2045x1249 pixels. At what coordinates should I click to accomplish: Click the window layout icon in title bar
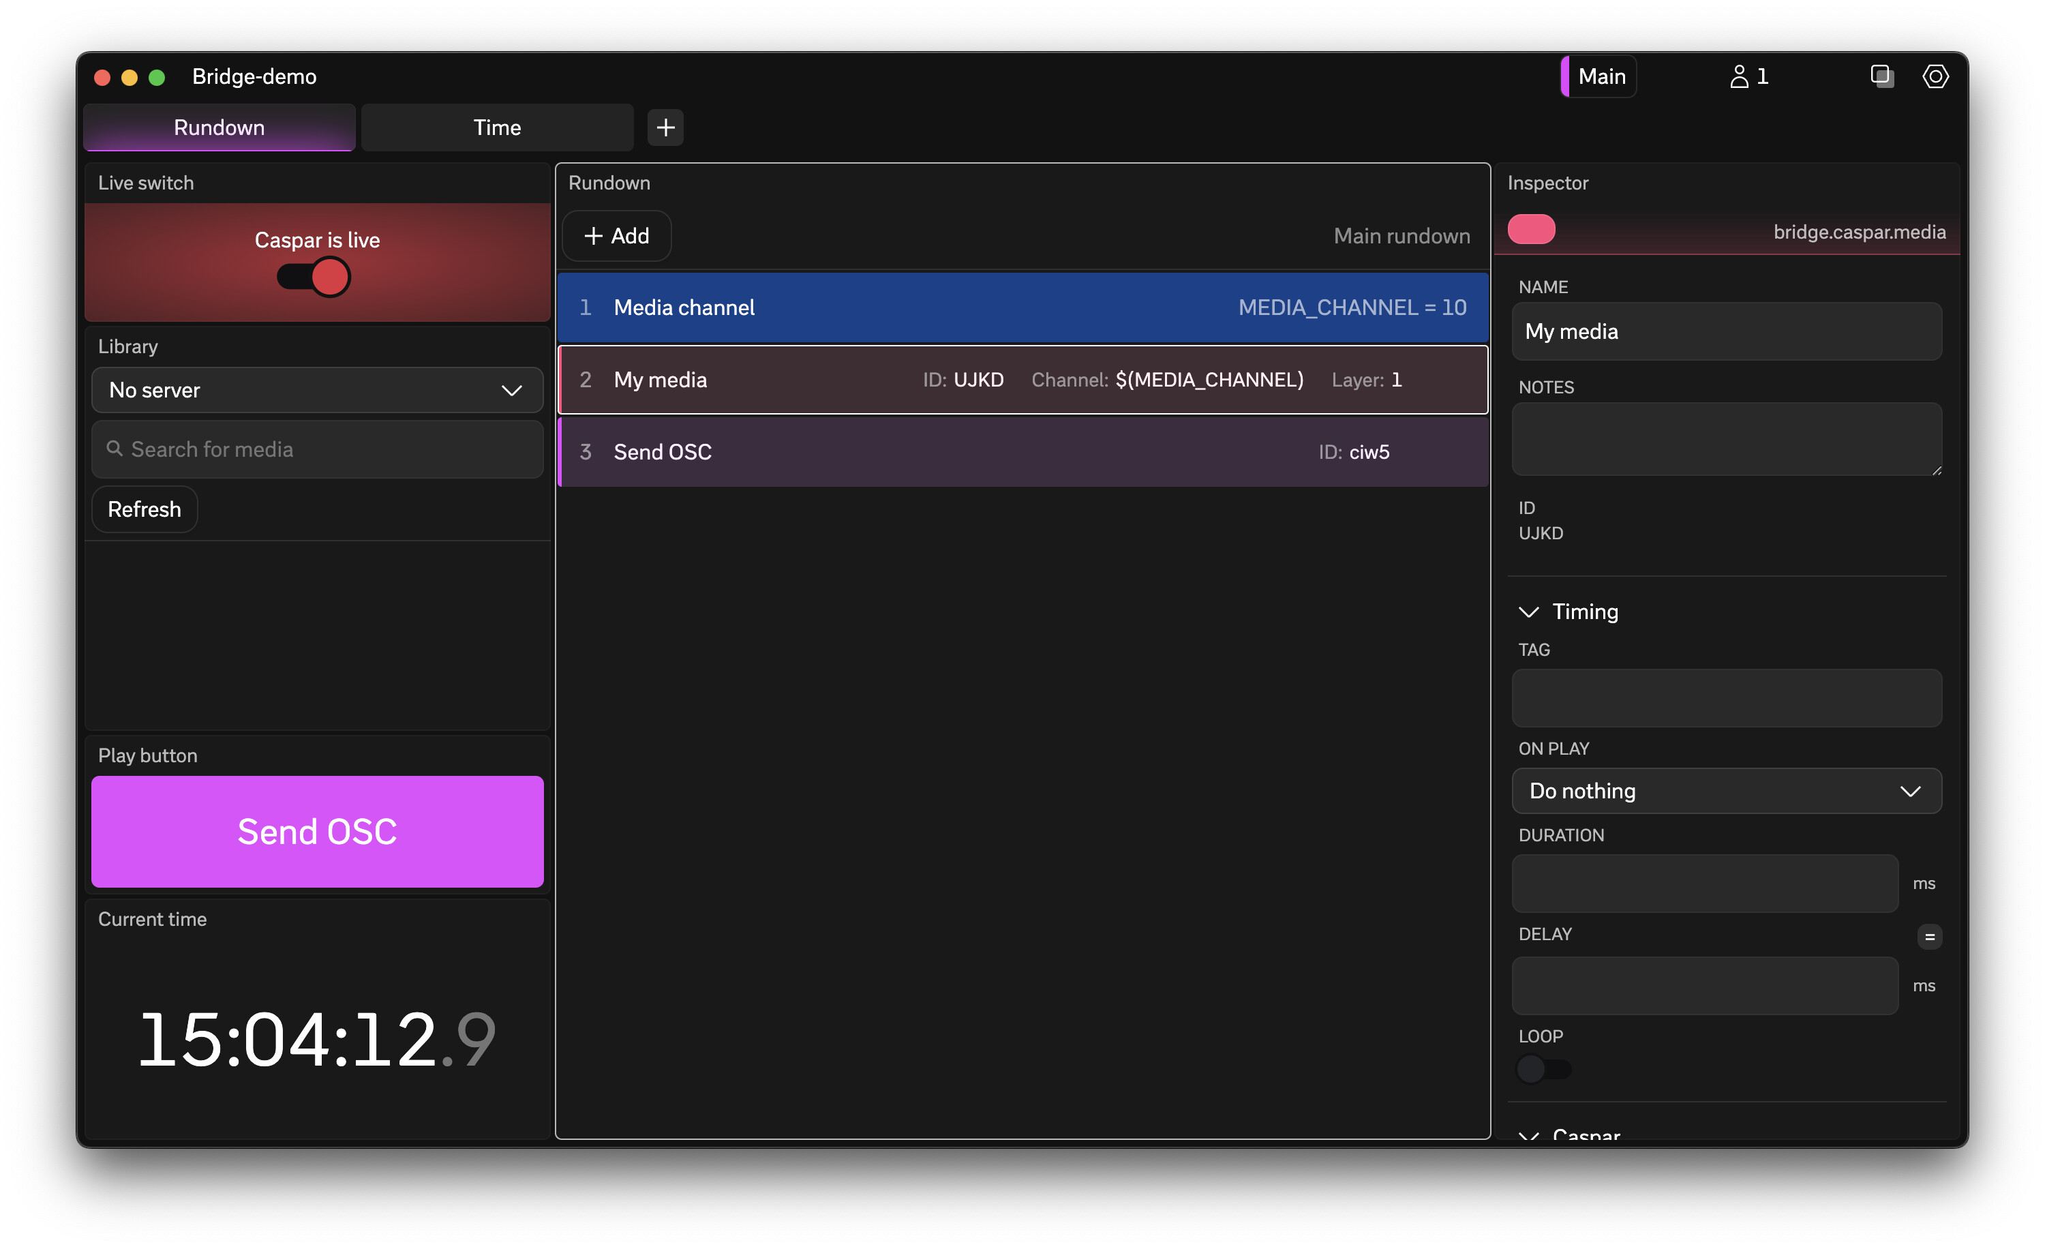(x=1881, y=76)
